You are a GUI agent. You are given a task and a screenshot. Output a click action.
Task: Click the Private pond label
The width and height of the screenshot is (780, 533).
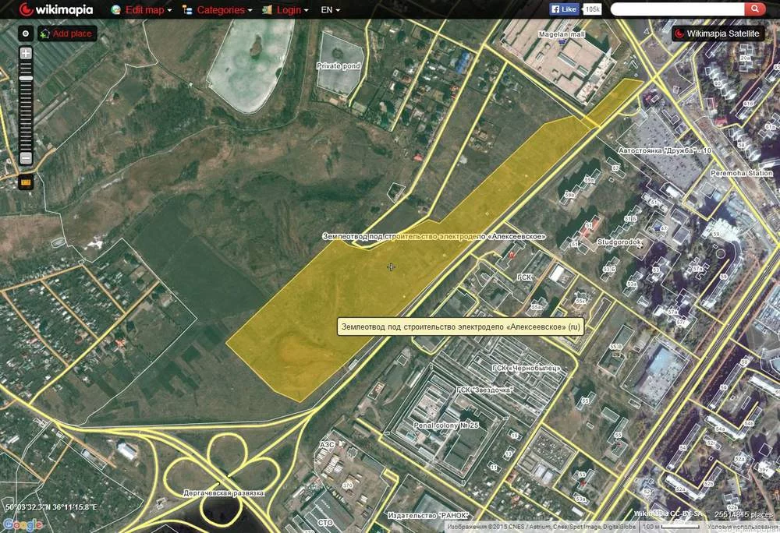[339, 66]
